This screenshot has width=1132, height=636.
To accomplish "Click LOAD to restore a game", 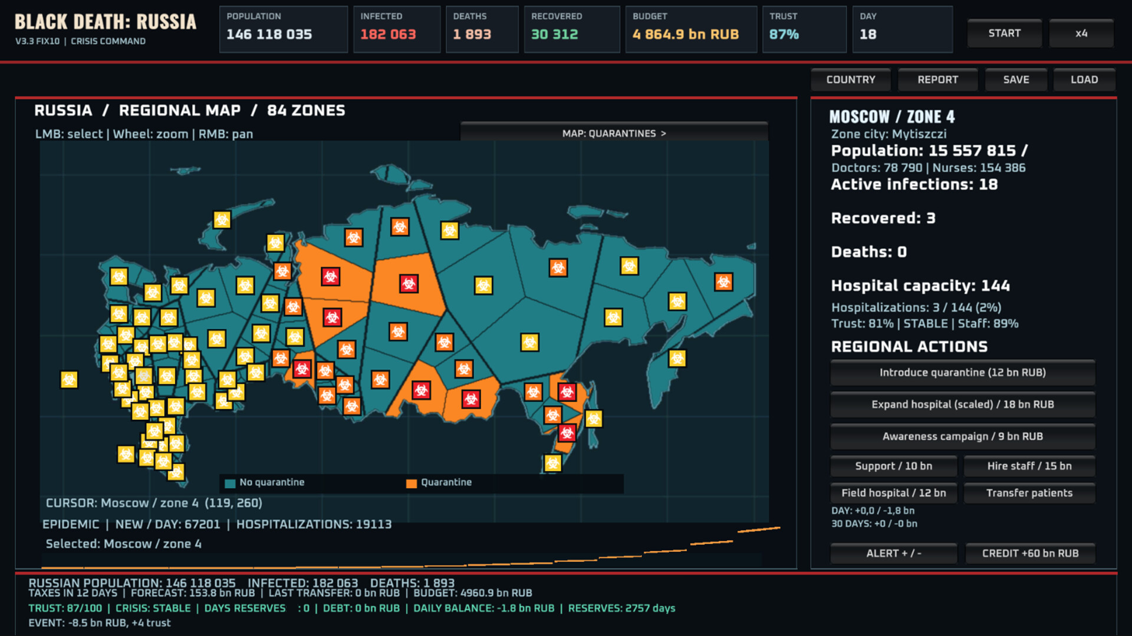I will (1084, 79).
